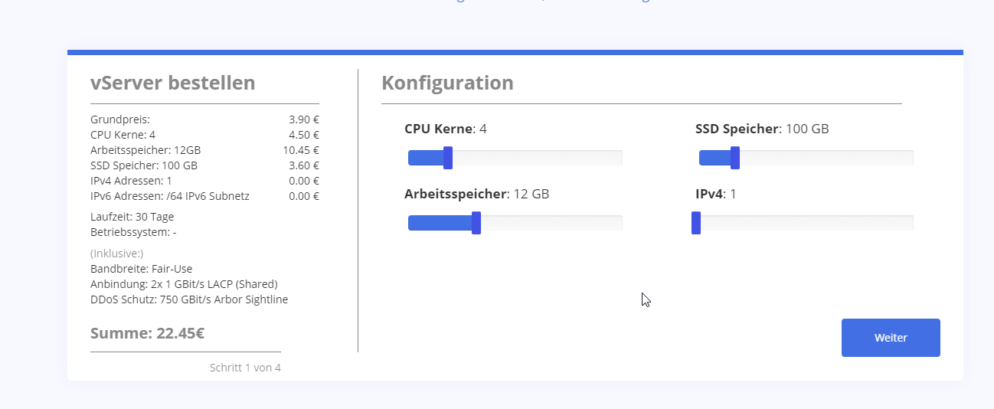Screen dimensions: 994x409
Task: Click the unfilled part of CPU Kerne slider track
Action: click(x=536, y=158)
